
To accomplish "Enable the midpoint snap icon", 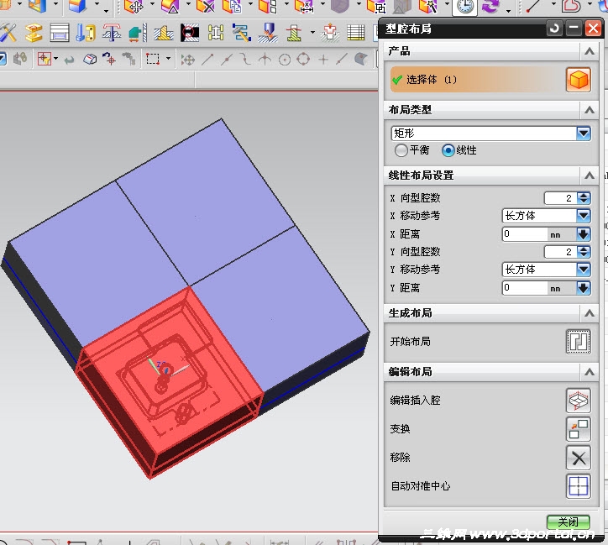I will (227, 60).
